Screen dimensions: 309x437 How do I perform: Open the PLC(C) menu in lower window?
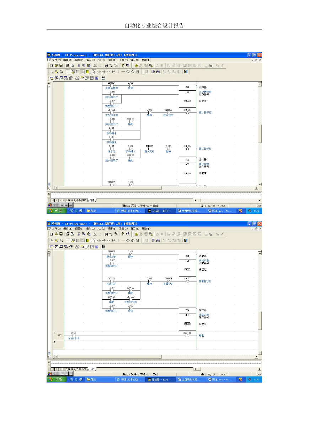tap(101, 228)
